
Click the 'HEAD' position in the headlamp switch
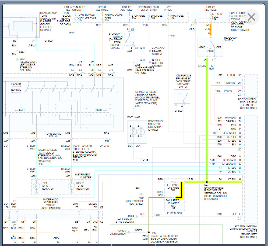click(202, 47)
